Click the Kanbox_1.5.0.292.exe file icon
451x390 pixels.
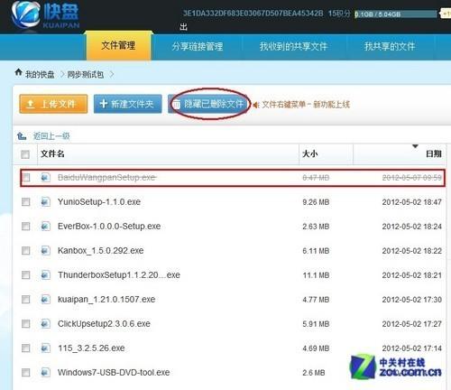[x=45, y=250]
